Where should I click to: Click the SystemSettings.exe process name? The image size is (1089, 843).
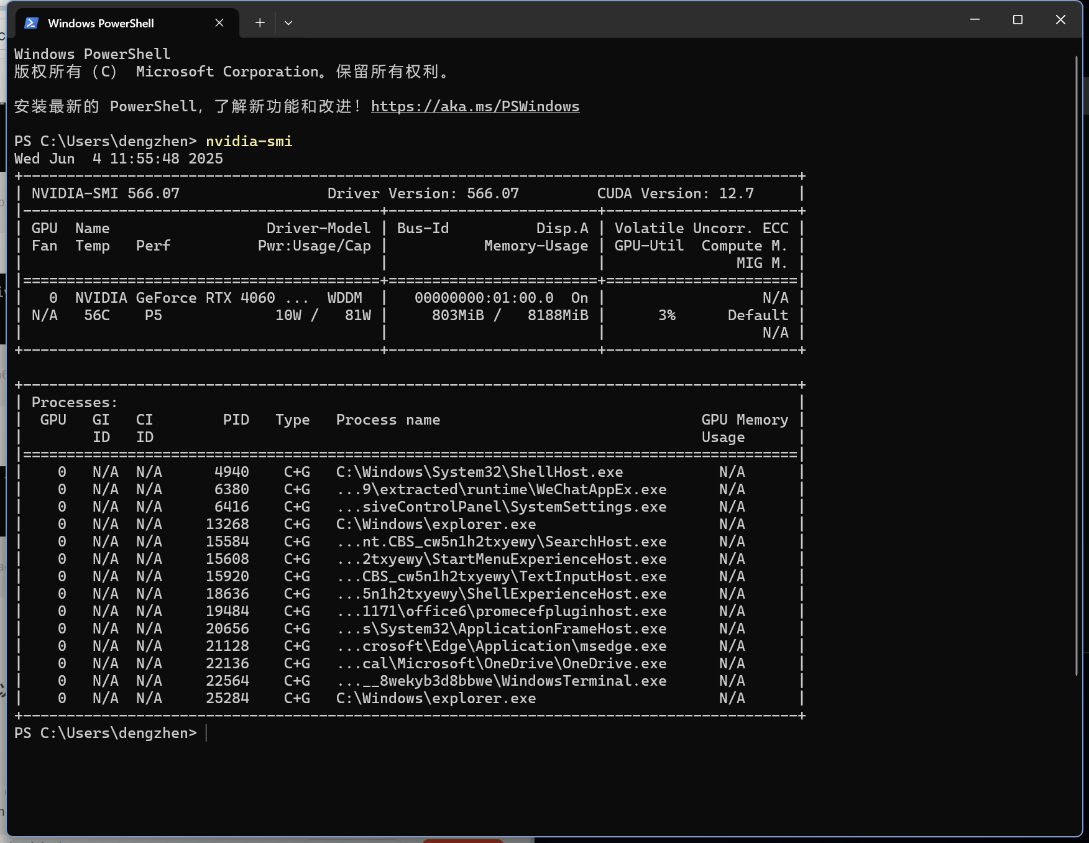click(x=502, y=507)
